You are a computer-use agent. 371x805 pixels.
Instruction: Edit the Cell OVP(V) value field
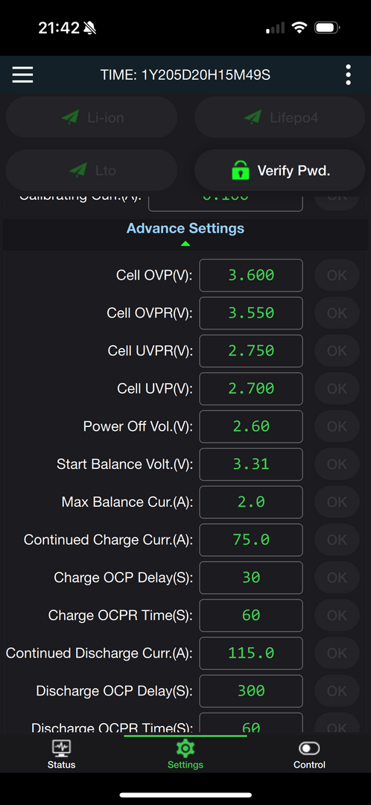[251, 275]
